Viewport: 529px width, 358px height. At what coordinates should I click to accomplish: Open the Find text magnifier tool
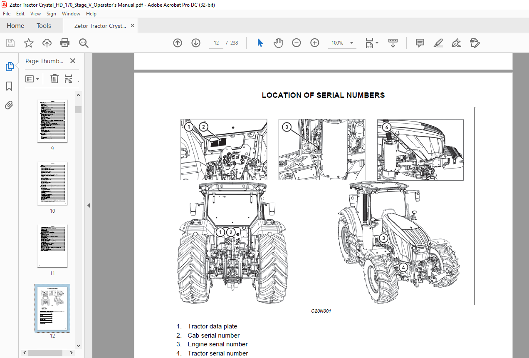tap(84, 43)
